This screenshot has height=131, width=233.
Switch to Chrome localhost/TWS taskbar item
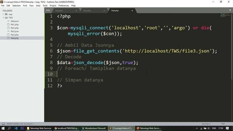(66, 128)
